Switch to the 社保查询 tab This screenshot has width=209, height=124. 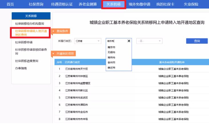point(36,4)
